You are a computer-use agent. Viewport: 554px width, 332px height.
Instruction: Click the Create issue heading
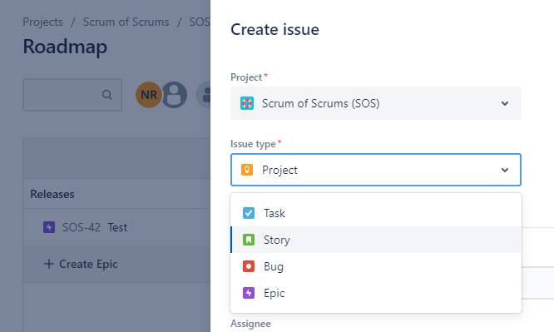tap(275, 29)
